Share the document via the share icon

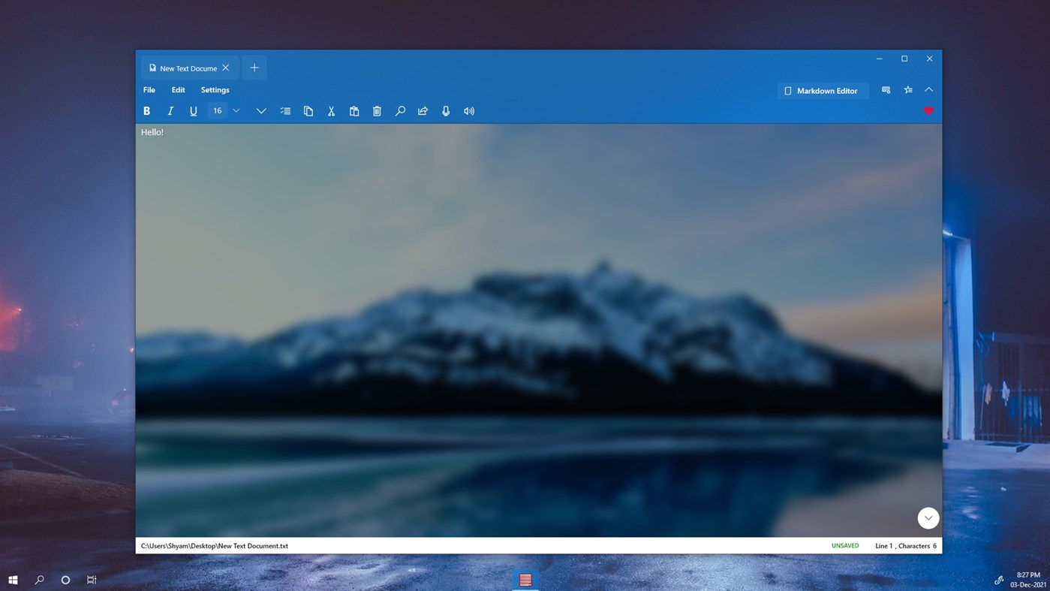point(423,110)
